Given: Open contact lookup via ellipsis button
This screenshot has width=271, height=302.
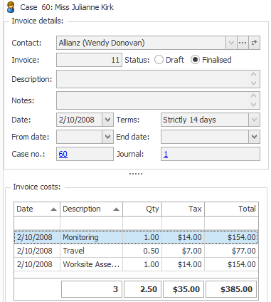Looking at the screenshot, I should tap(243, 43).
